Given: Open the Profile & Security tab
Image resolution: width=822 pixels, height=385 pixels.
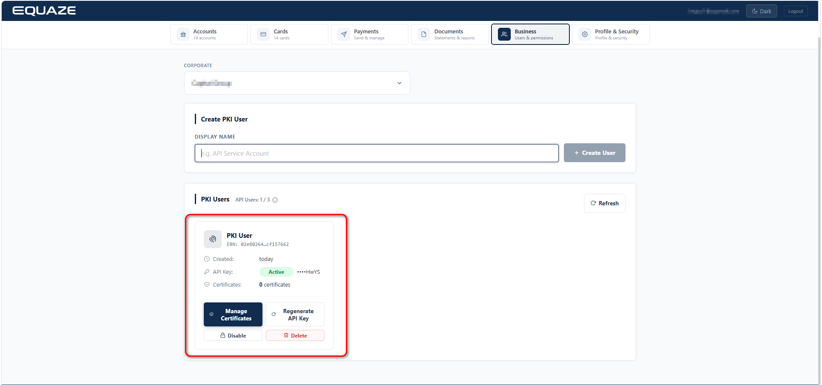Looking at the screenshot, I should [x=611, y=34].
